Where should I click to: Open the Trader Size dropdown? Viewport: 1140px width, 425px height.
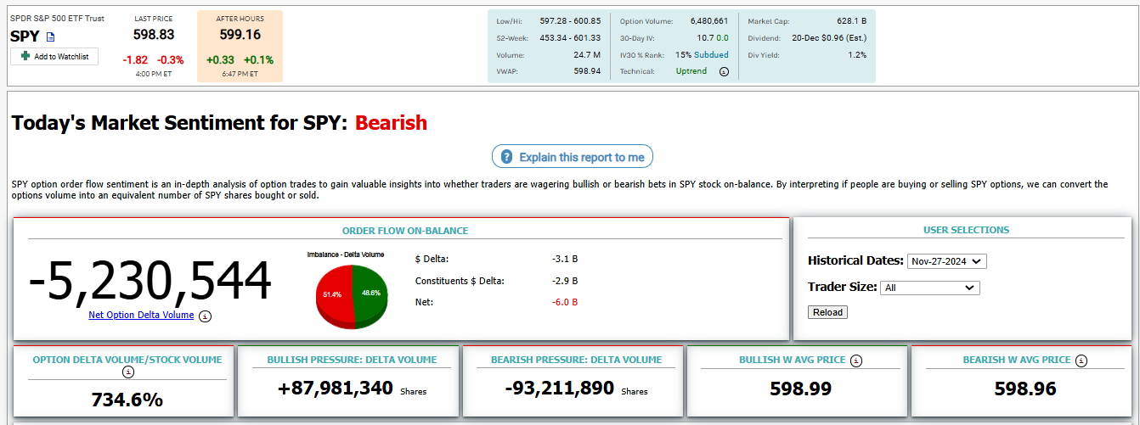point(929,288)
